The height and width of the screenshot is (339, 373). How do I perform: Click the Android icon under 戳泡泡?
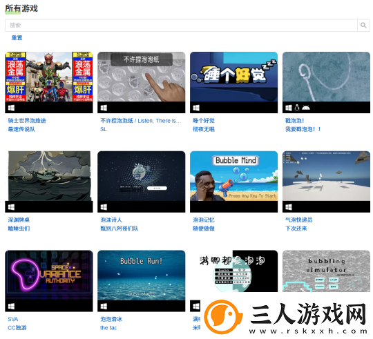pos(306,108)
